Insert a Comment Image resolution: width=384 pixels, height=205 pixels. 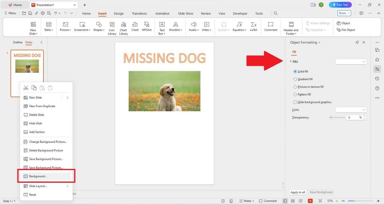(x=270, y=27)
